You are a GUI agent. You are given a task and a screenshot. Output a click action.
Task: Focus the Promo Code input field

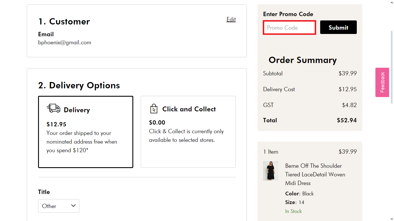pyautogui.click(x=289, y=28)
